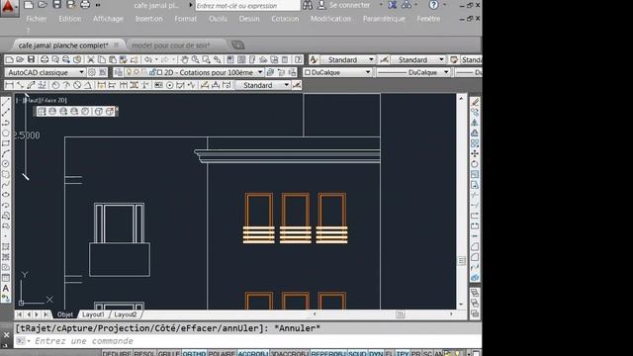Click the Zoom realtime magnifier icon
Image resolution: width=633 pixels, height=356 pixels.
pos(196,59)
